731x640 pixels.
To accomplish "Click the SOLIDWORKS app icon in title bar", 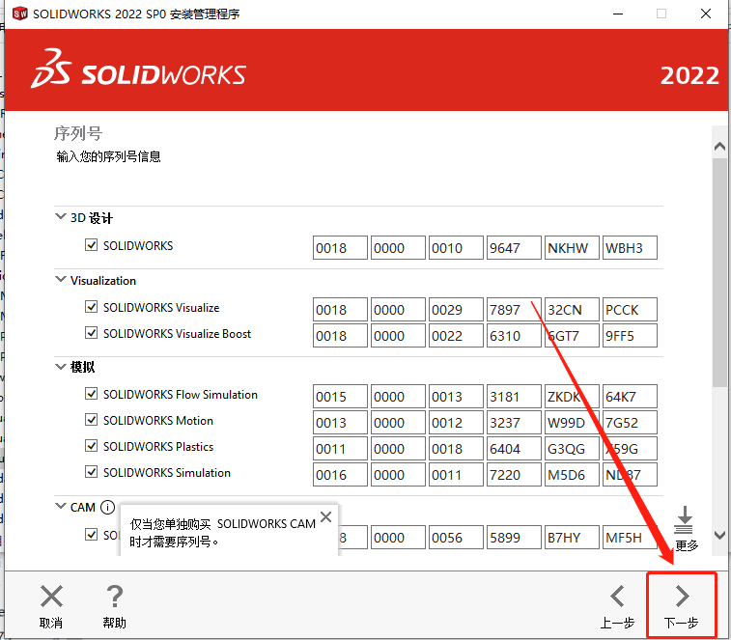I will click(19, 14).
